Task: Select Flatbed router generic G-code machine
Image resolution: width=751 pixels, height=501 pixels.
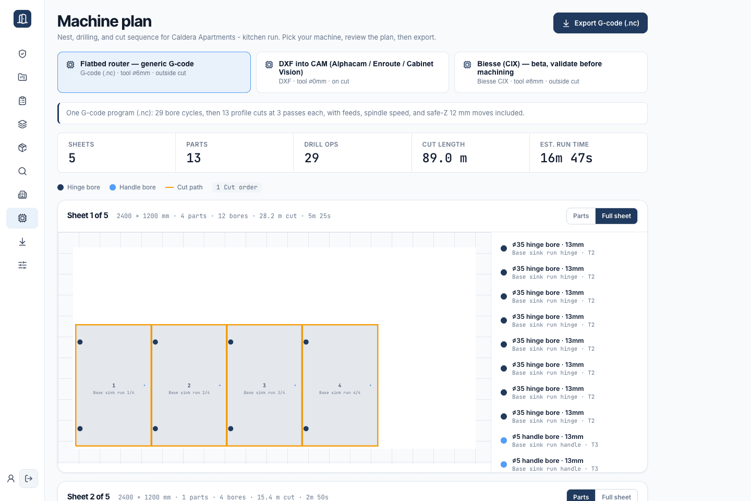Action: click(154, 72)
